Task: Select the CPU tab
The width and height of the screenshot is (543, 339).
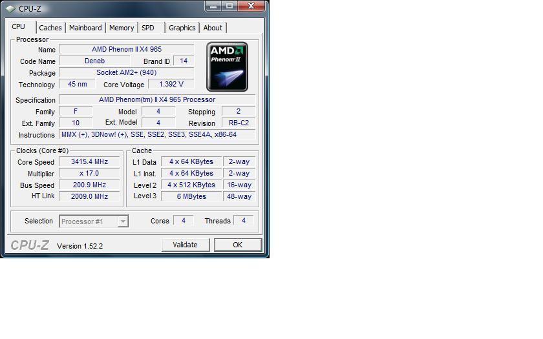Action: (x=18, y=27)
